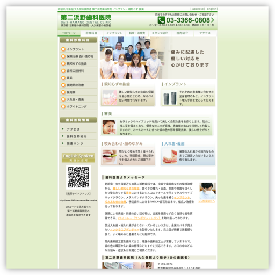The width and height of the screenshot is (275, 275).
Task: Click the orange icon next to 入れ歯・義歯 in sidebar
Action: point(63,99)
